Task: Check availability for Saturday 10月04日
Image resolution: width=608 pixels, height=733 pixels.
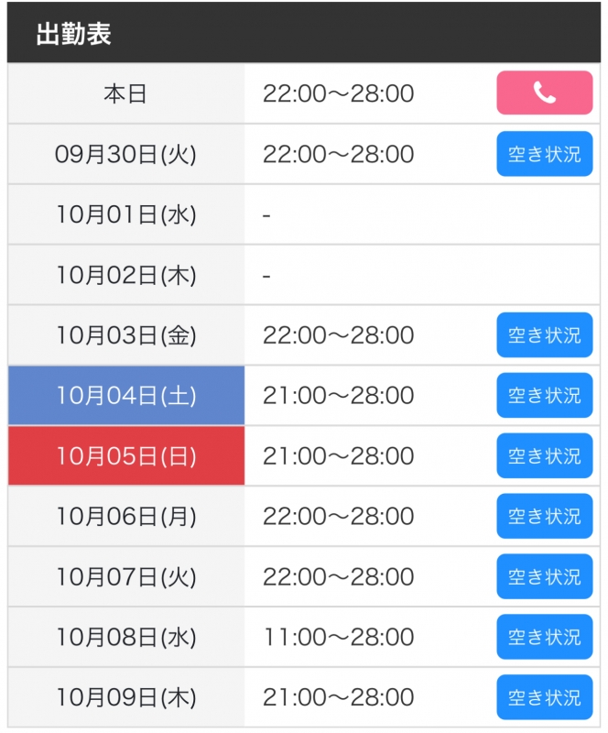Action: coord(544,396)
